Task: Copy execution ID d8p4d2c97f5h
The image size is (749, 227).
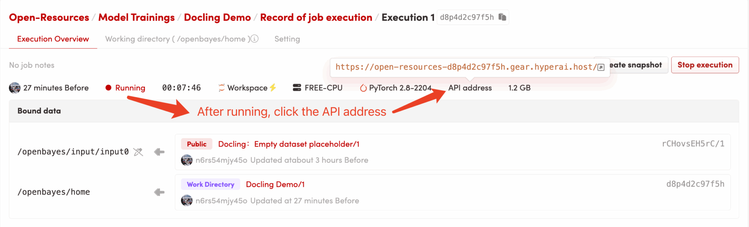Action: pos(502,17)
